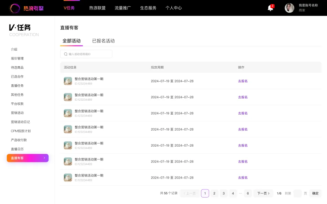Open first activity's product thumbnail
This screenshot has width=327, height=204.
(68, 81)
